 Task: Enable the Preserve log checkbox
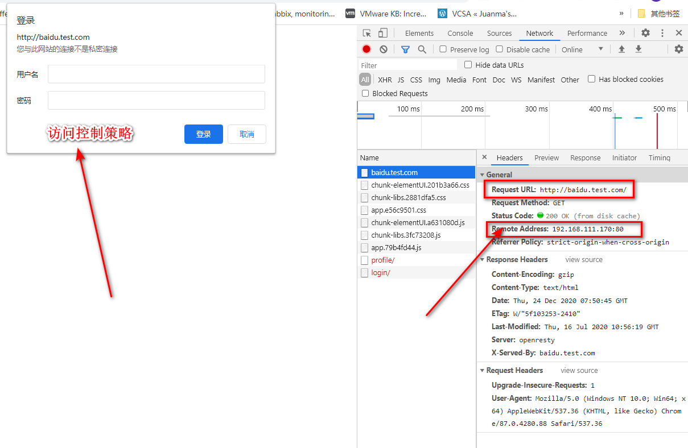(443, 49)
